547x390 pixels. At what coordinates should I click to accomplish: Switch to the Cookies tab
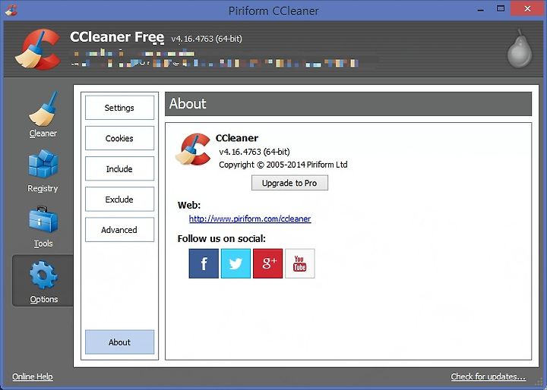pyautogui.click(x=120, y=138)
